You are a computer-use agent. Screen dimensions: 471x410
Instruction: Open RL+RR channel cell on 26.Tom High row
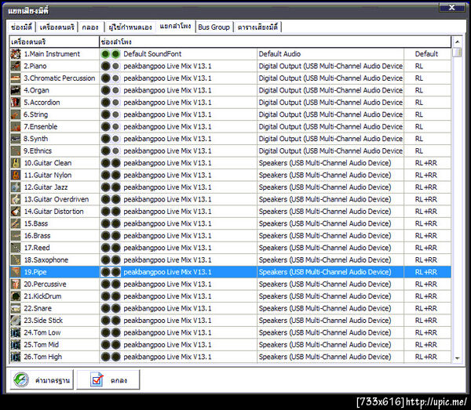click(428, 357)
